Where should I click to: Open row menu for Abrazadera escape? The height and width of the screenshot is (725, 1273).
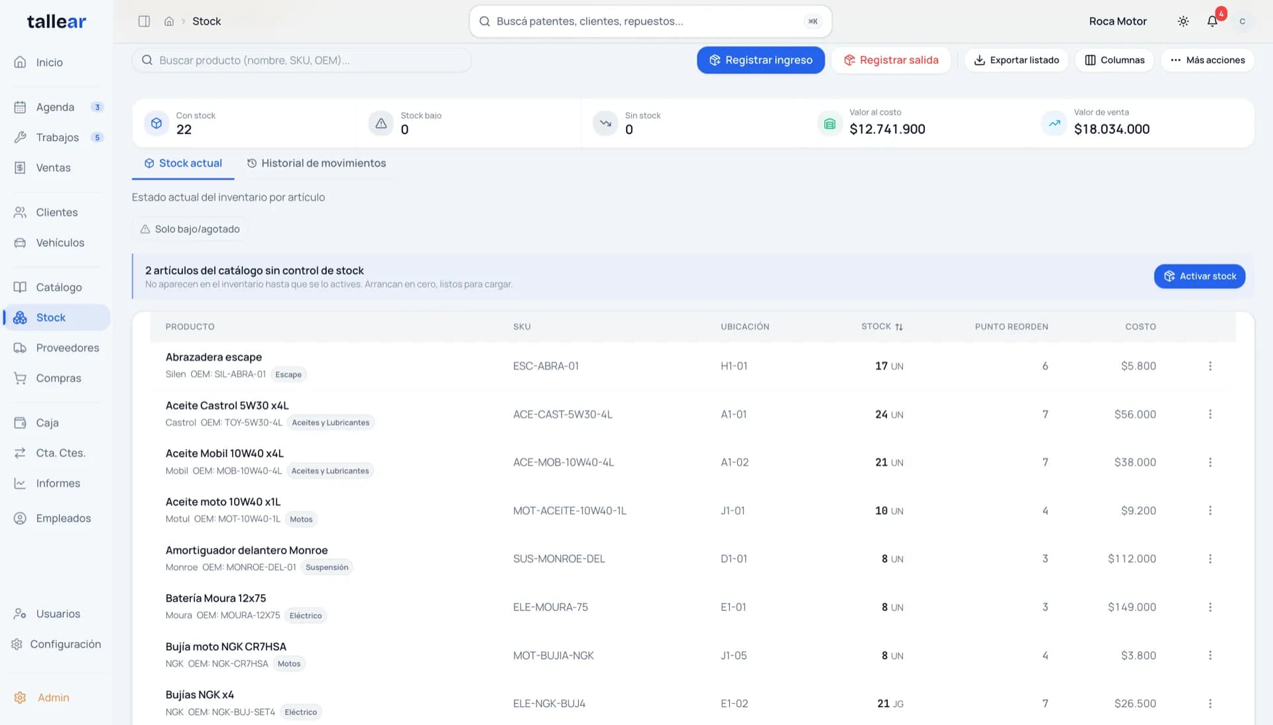click(1210, 366)
